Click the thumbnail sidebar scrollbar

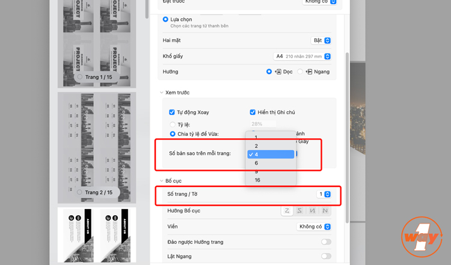point(147,8)
